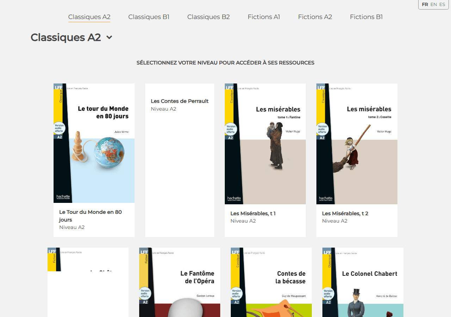451x317 pixels.
Task: Click Niveau A2 under Le Tour du Monde
Action: pos(72,227)
